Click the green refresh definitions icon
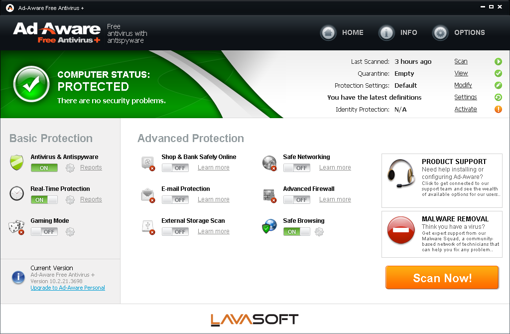 (x=498, y=98)
